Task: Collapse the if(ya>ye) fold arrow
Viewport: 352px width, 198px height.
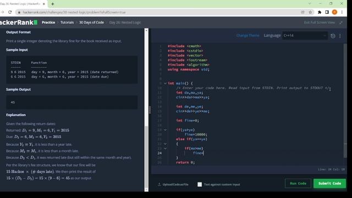Action: coord(165,130)
